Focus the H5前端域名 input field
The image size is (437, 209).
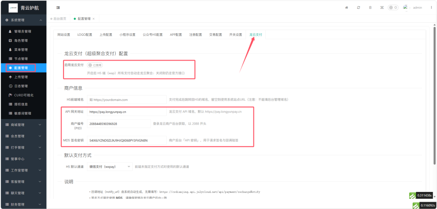tap(127, 99)
